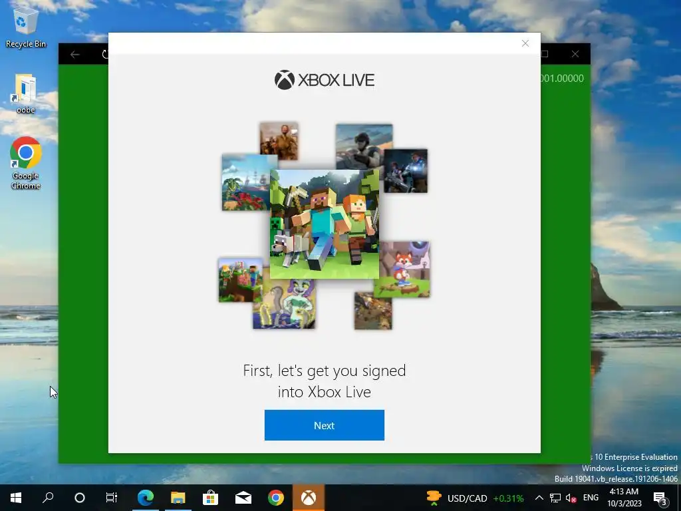Close the Xbox app background window
The image size is (681, 511).
(575, 54)
